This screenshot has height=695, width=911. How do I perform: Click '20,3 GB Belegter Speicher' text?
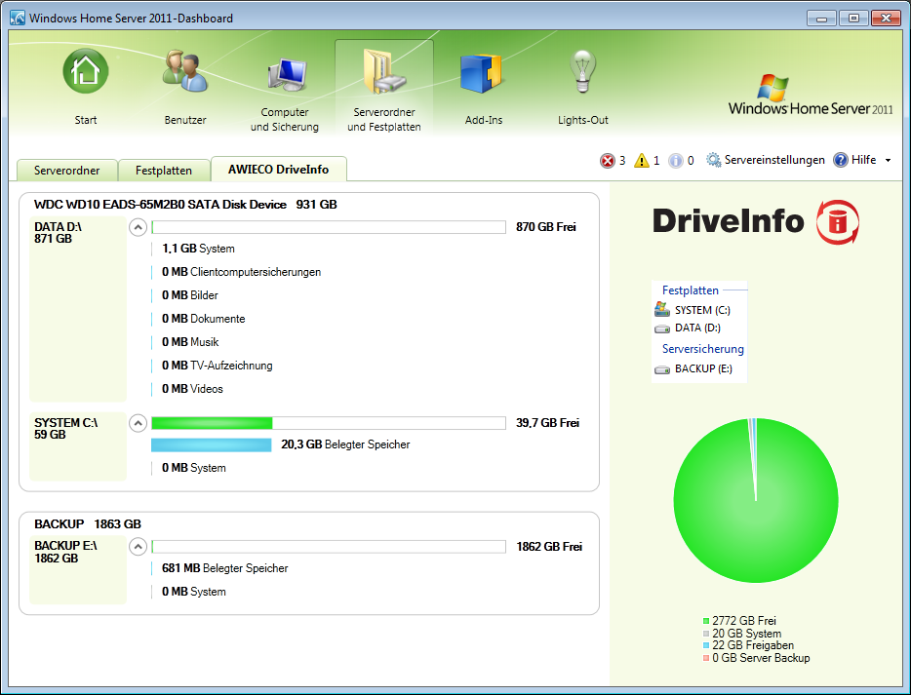tap(345, 444)
